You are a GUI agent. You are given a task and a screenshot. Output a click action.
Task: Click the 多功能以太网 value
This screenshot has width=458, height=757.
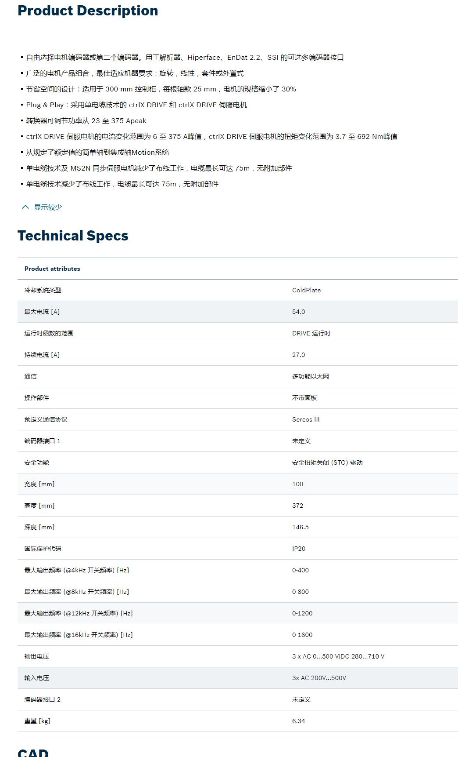coord(311,376)
